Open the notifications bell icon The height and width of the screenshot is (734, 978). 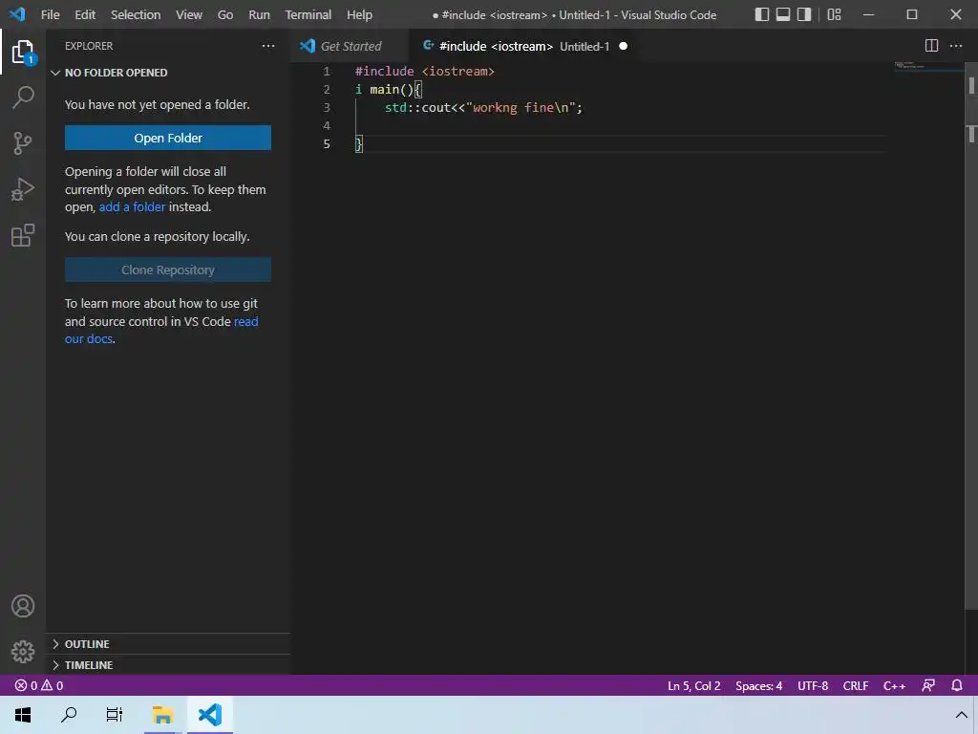(x=957, y=685)
